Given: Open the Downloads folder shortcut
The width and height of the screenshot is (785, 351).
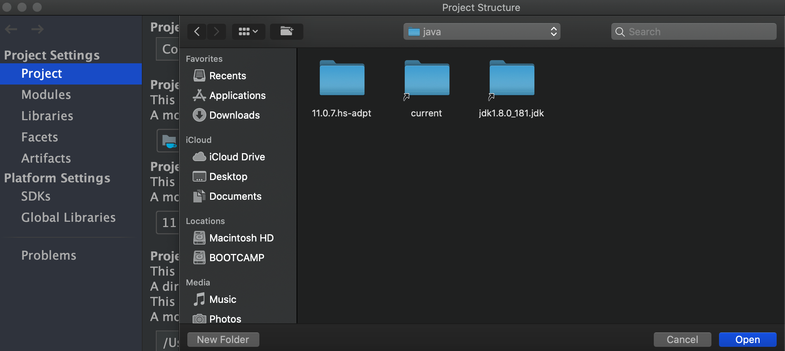Looking at the screenshot, I should pyautogui.click(x=234, y=115).
